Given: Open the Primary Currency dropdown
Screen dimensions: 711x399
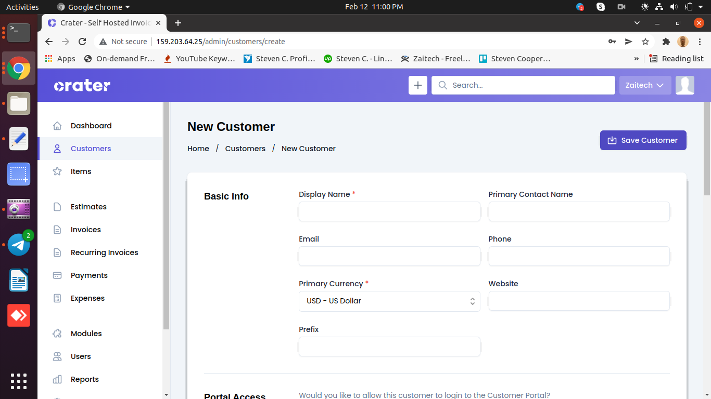Looking at the screenshot, I should [389, 301].
